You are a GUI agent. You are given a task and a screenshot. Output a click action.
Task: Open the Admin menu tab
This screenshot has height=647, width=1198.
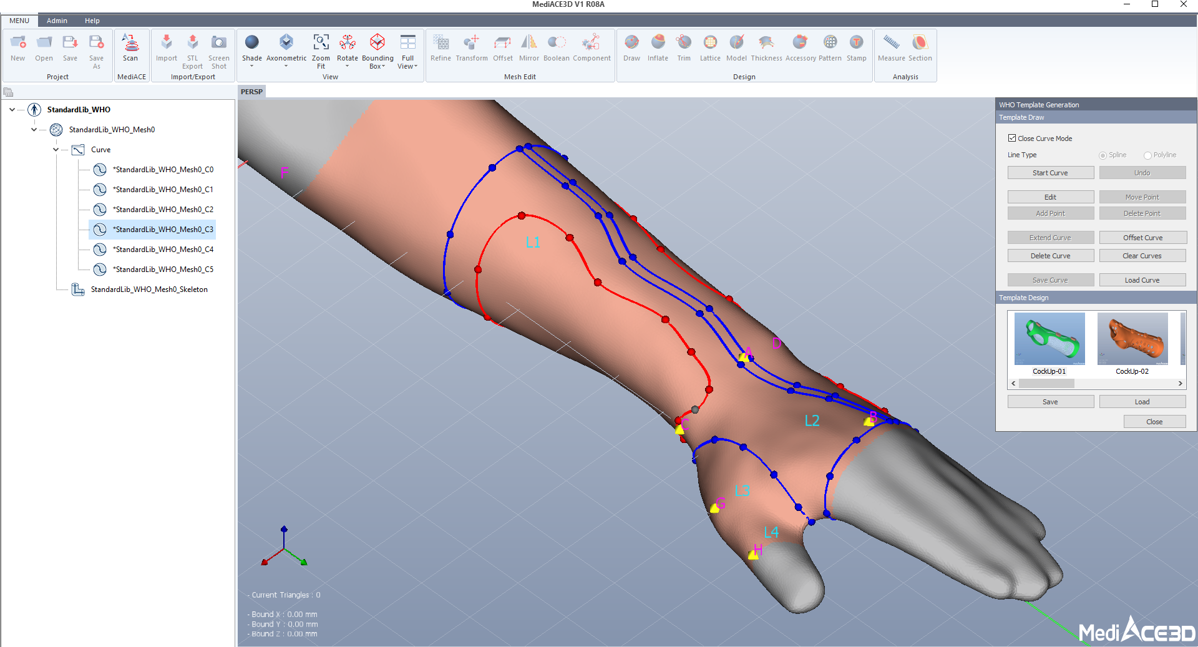(x=57, y=21)
